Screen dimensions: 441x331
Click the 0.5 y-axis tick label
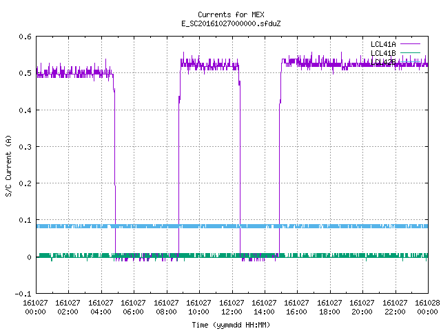click(x=25, y=73)
